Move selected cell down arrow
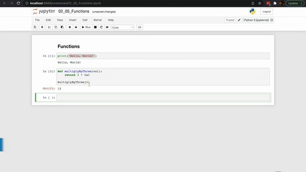Viewport: 306px width, 172px height. click(76, 27)
